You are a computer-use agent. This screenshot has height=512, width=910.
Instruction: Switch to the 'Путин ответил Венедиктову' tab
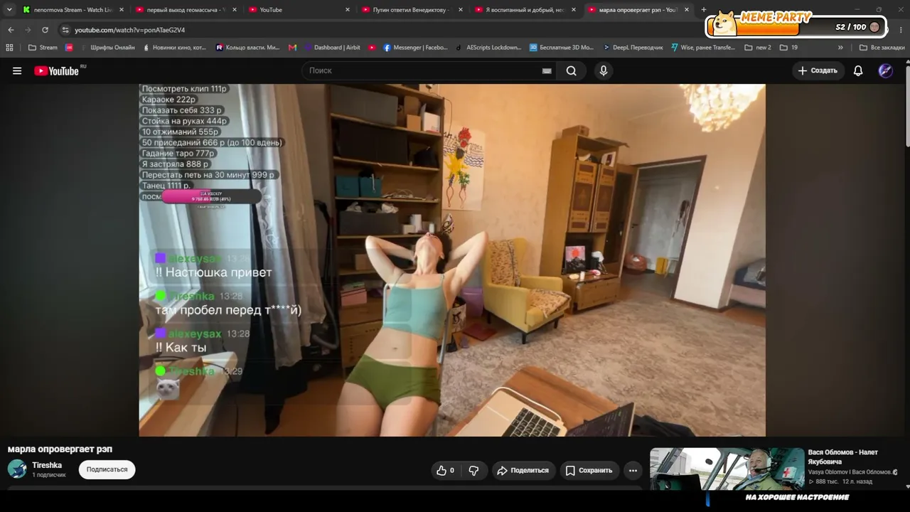coord(412,10)
